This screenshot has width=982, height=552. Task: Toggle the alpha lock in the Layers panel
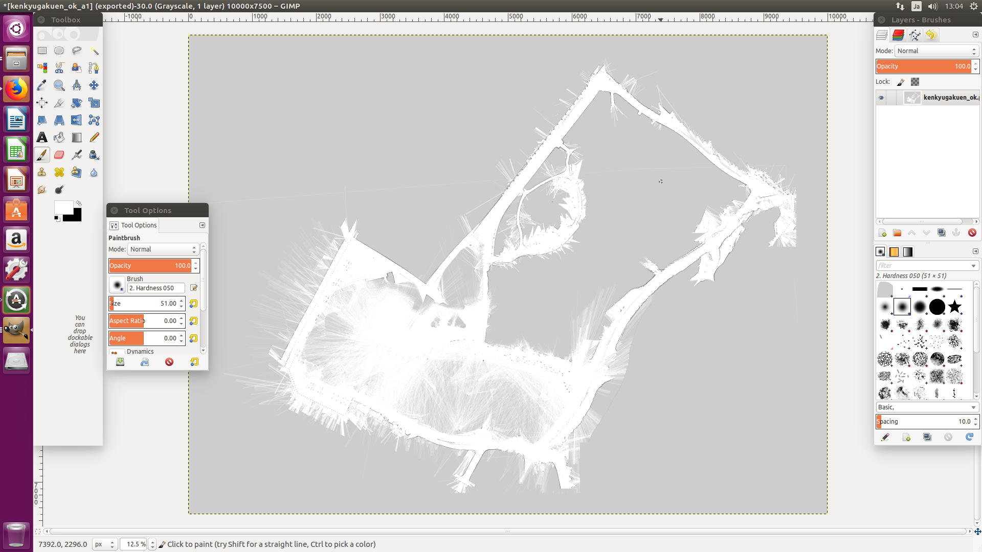915,82
